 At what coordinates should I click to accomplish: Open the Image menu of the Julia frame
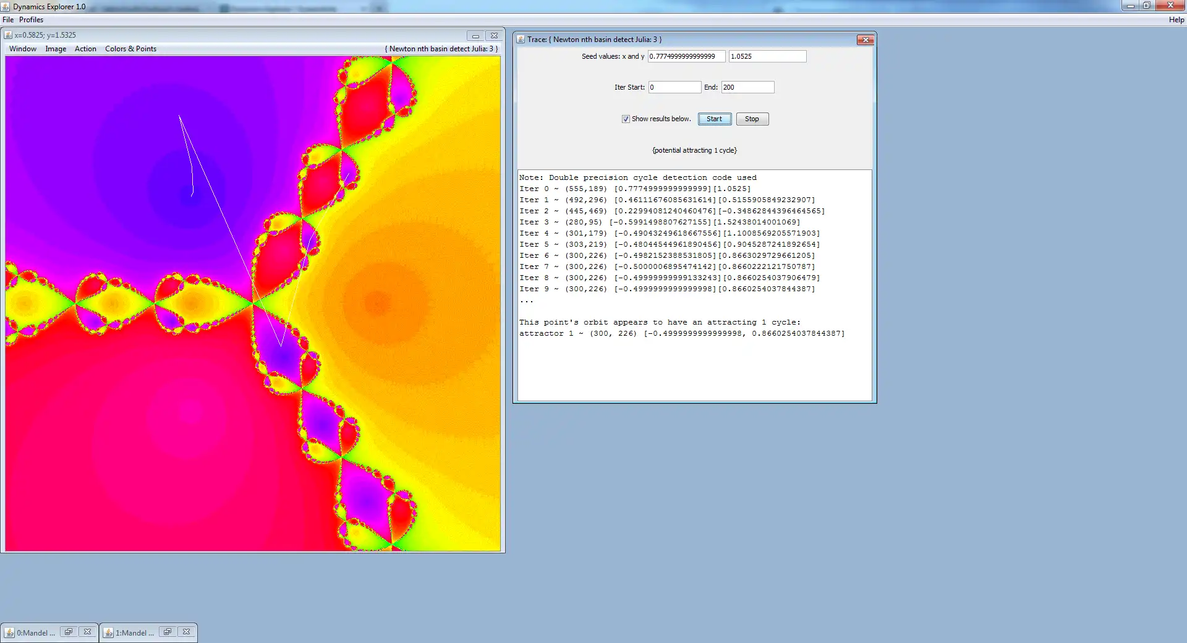coord(56,49)
